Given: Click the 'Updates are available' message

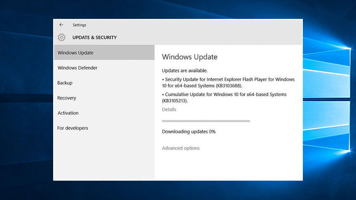Looking at the screenshot, I should pyautogui.click(x=185, y=70).
